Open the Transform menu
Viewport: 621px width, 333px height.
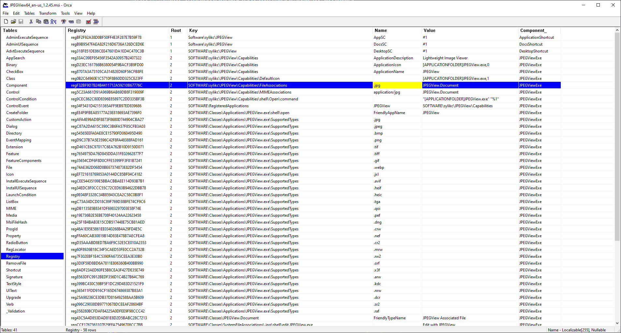pyautogui.click(x=48, y=13)
